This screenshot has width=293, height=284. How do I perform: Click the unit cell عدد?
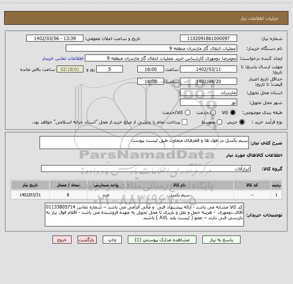coord(106,195)
